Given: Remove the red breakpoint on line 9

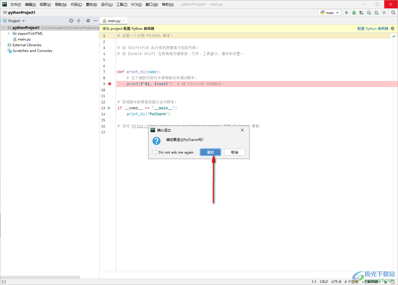Looking at the screenshot, I should point(110,84).
